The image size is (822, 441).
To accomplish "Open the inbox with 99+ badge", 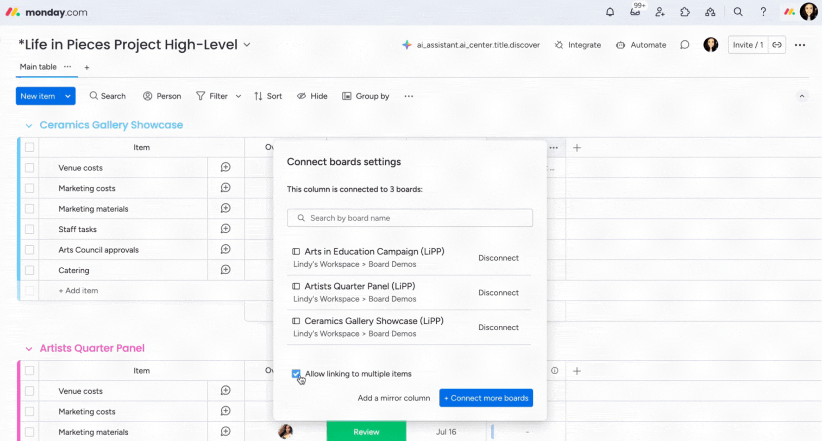I will pyautogui.click(x=635, y=12).
